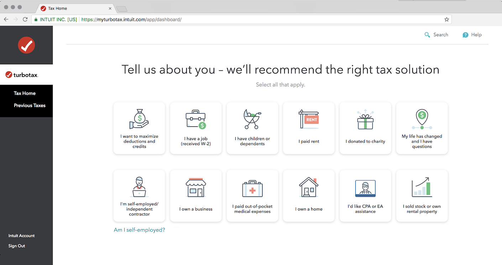This screenshot has width=502, height=265.
Task: Select the 'I own a home' label
Action: [309, 209]
